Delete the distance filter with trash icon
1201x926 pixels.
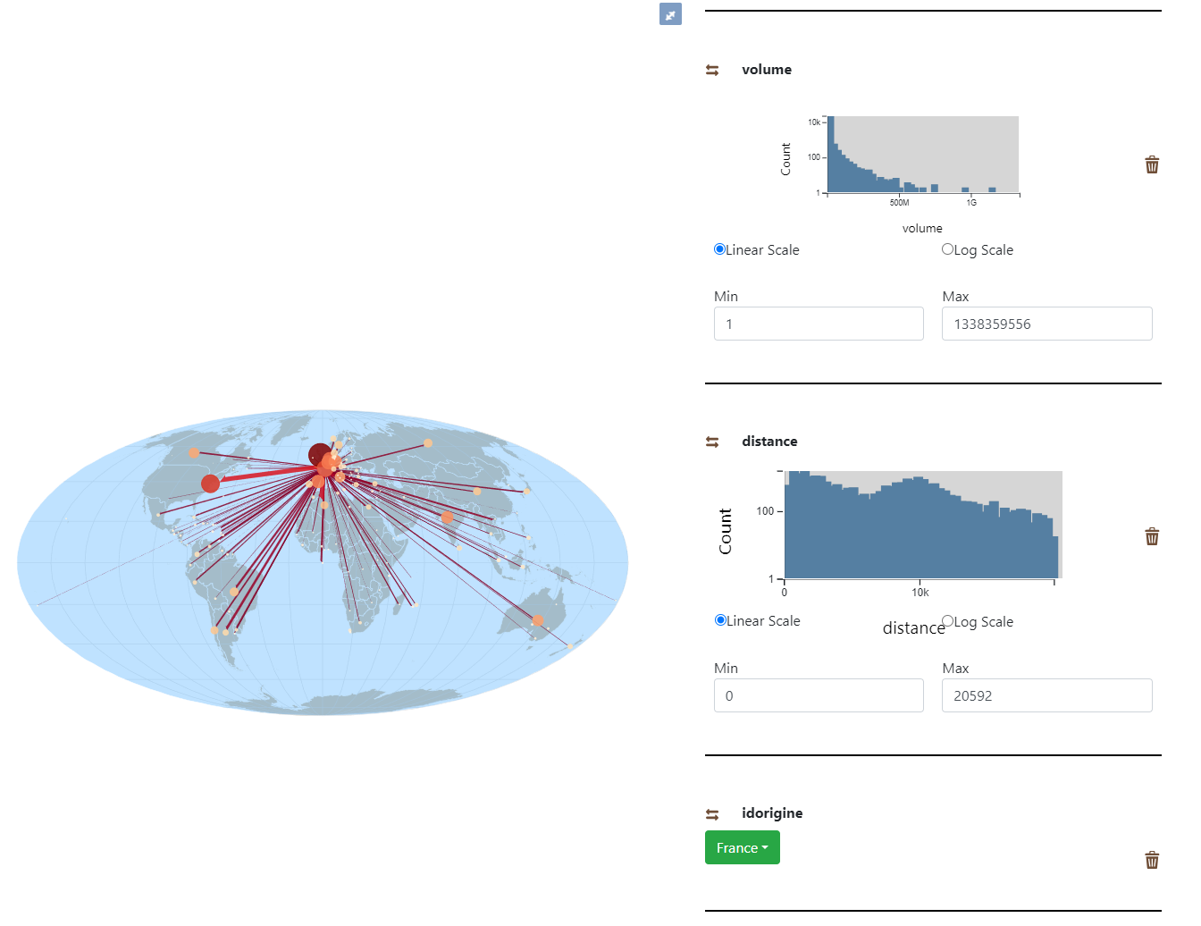pos(1152,536)
